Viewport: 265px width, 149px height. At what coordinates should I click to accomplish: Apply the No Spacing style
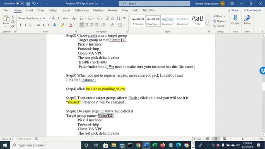point(153,21)
